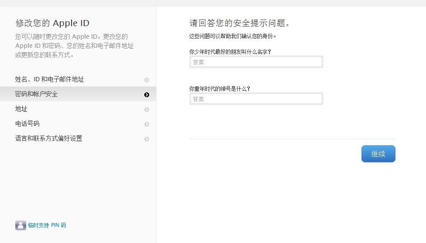Click the 请回答您的安全提示问题 heading

(x=239, y=23)
